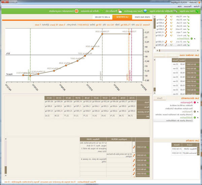Click the steps list horizontal scrollbar handle
202x185 pixels.
[160, 51]
